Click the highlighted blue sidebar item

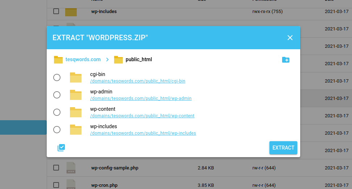[x=23, y=127]
